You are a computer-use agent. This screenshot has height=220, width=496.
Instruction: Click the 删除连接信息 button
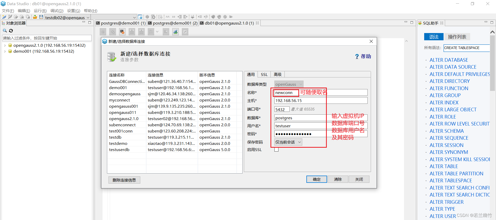[x=124, y=180]
